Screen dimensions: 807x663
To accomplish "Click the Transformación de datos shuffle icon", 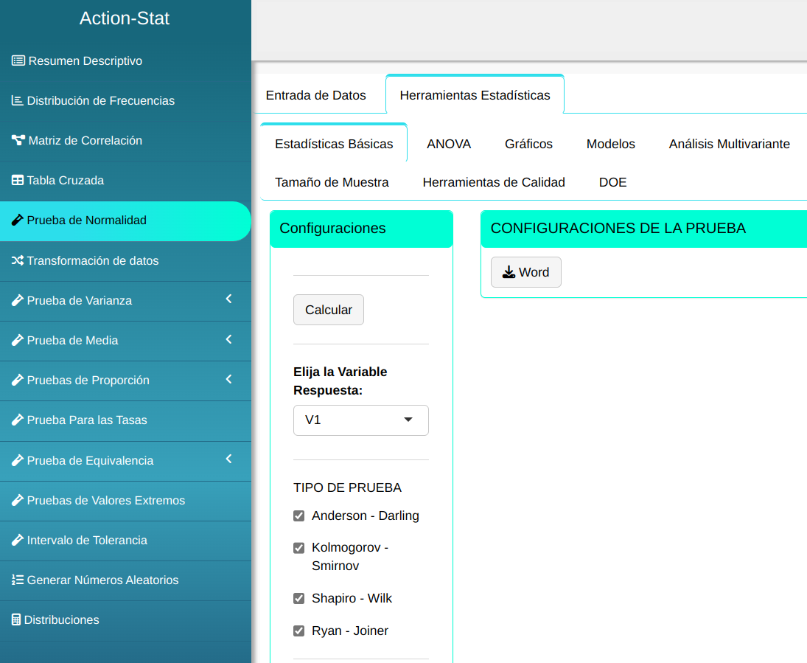I will (18, 260).
